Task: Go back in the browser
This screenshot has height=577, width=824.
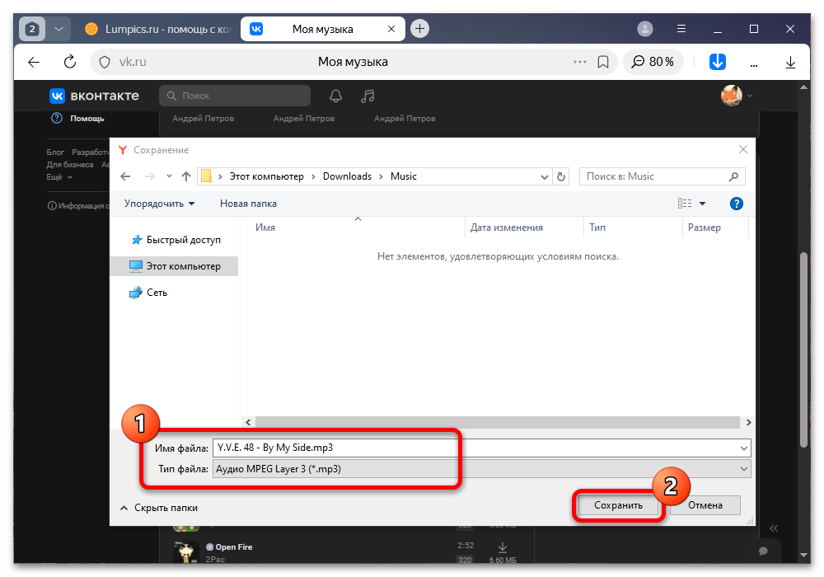Action: click(34, 62)
